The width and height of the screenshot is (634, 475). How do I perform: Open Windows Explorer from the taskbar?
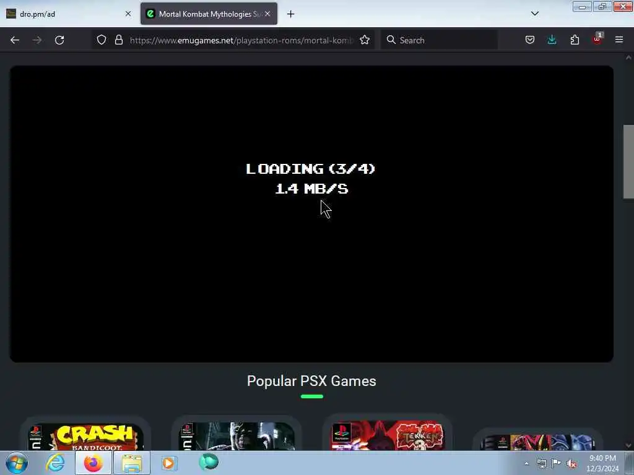coord(132,463)
